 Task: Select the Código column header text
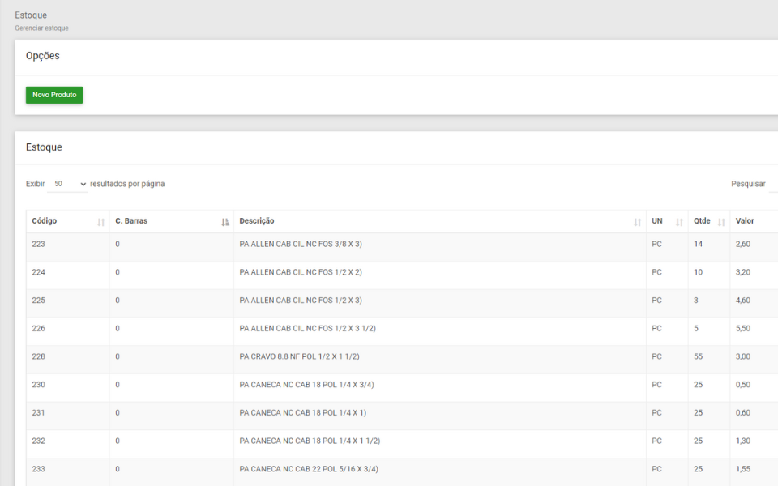(x=44, y=221)
